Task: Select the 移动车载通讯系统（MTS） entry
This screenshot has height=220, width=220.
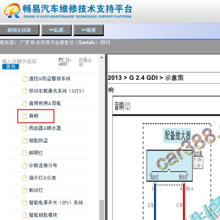Action: coord(57,91)
